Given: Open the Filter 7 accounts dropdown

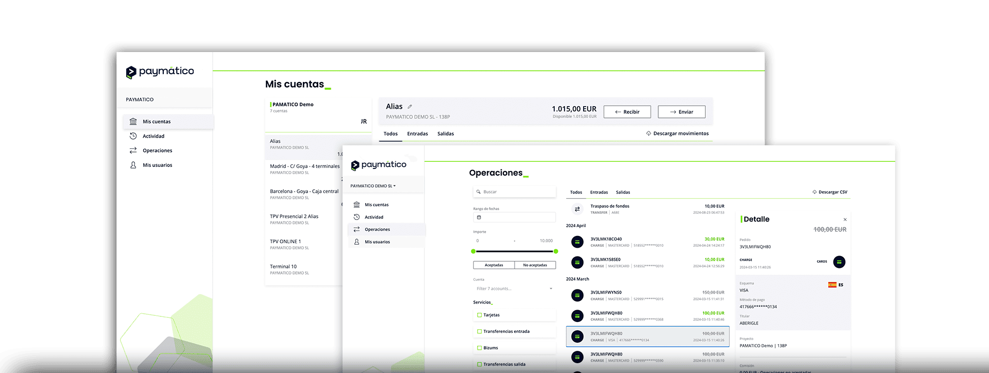Looking at the screenshot, I should [x=515, y=289].
